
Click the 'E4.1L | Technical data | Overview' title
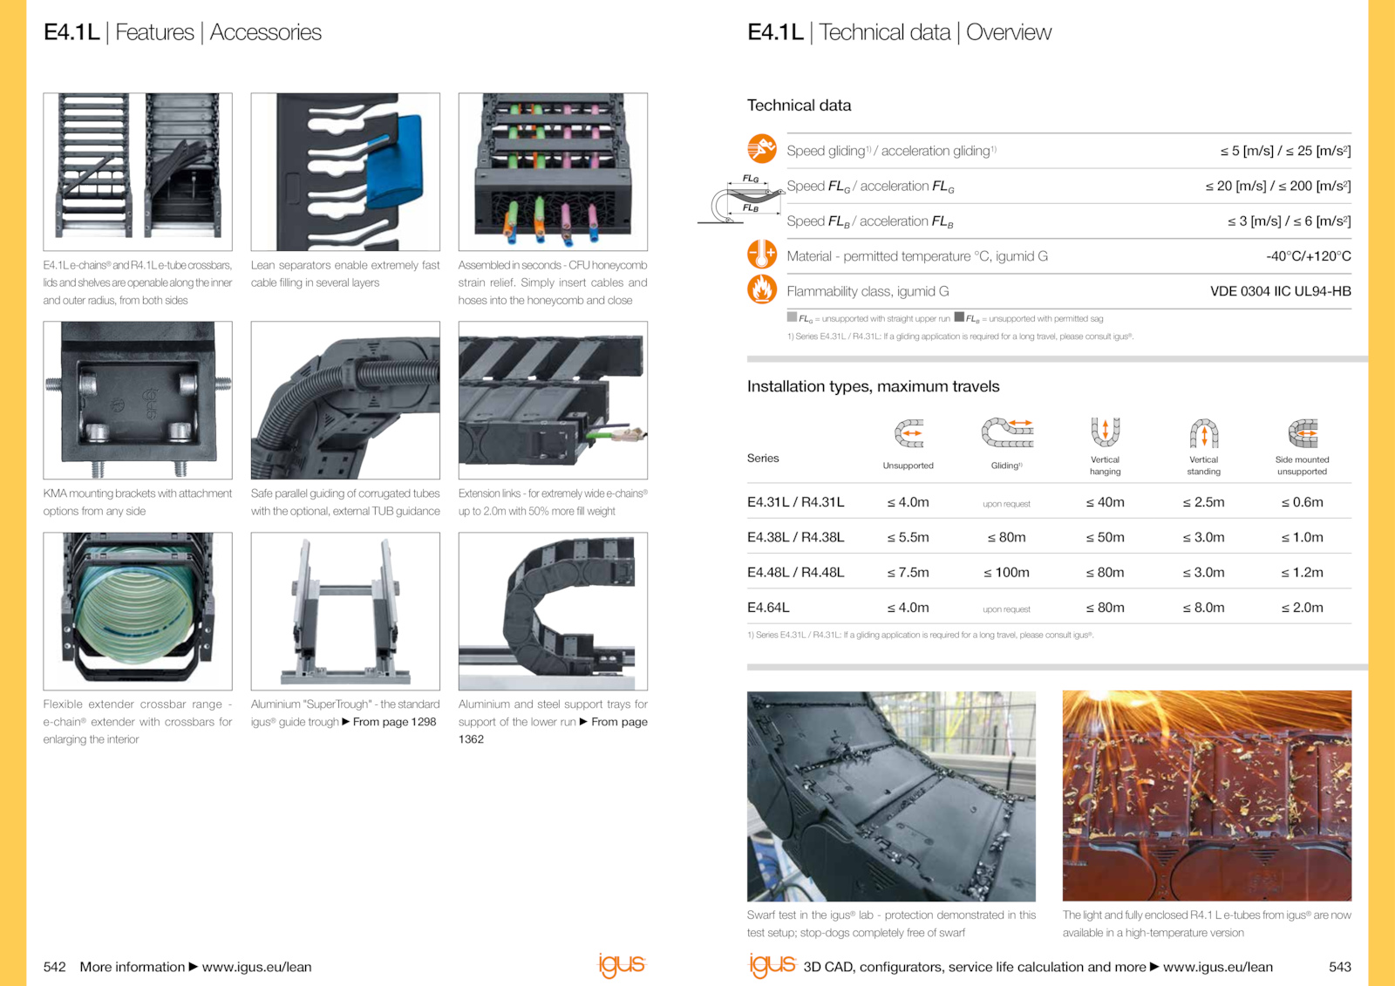pyautogui.click(x=899, y=32)
